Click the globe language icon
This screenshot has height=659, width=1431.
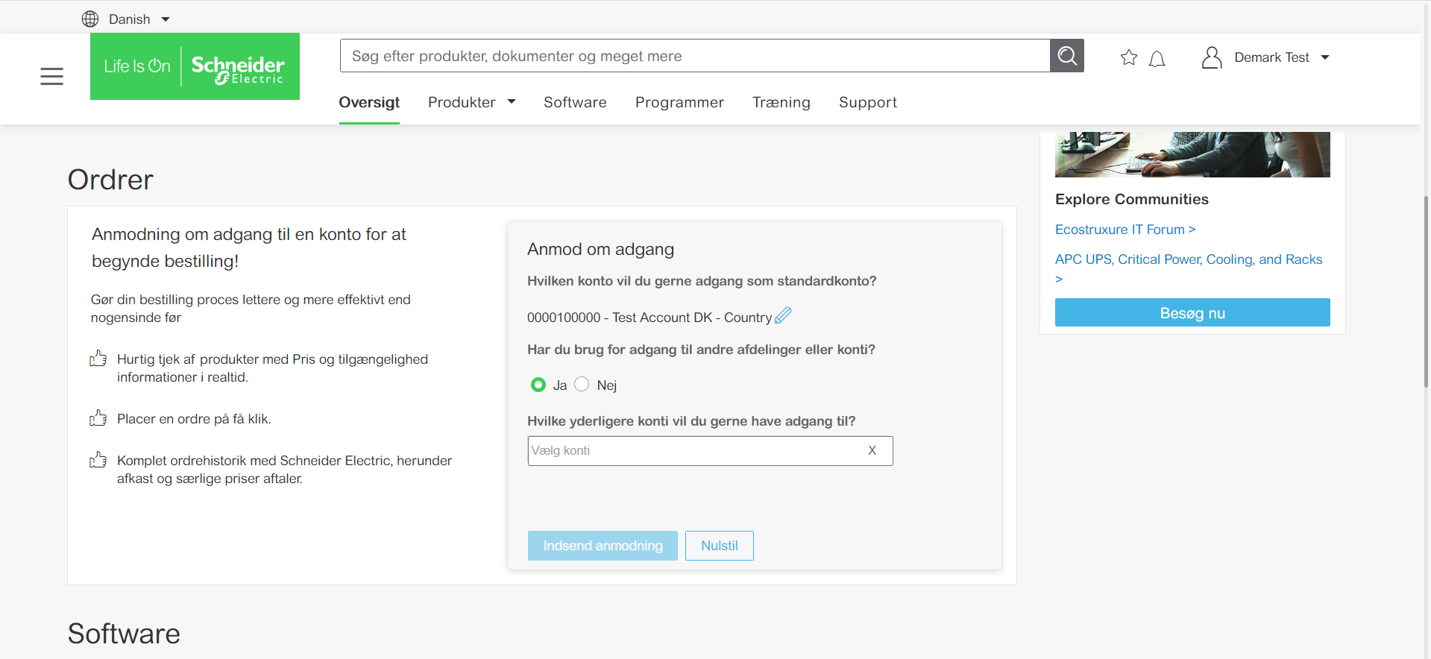(90, 19)
